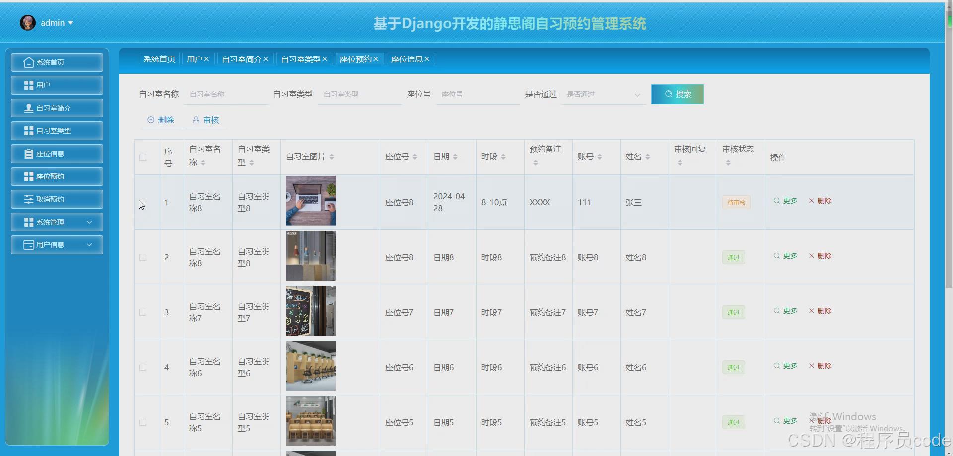This screenshot has width=953, height=456.
Task: Click 删除 for row 1
Action: pyautogui.click(x=820, y=201)
